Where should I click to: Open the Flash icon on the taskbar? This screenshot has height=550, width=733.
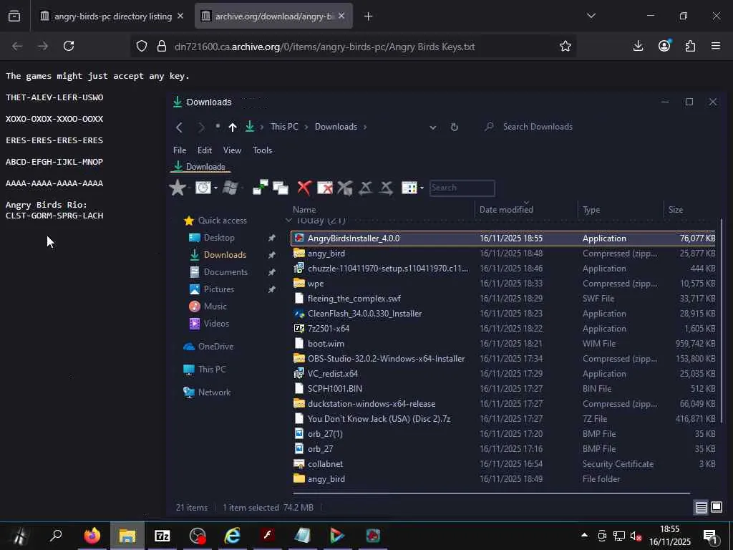pos(268,535)
